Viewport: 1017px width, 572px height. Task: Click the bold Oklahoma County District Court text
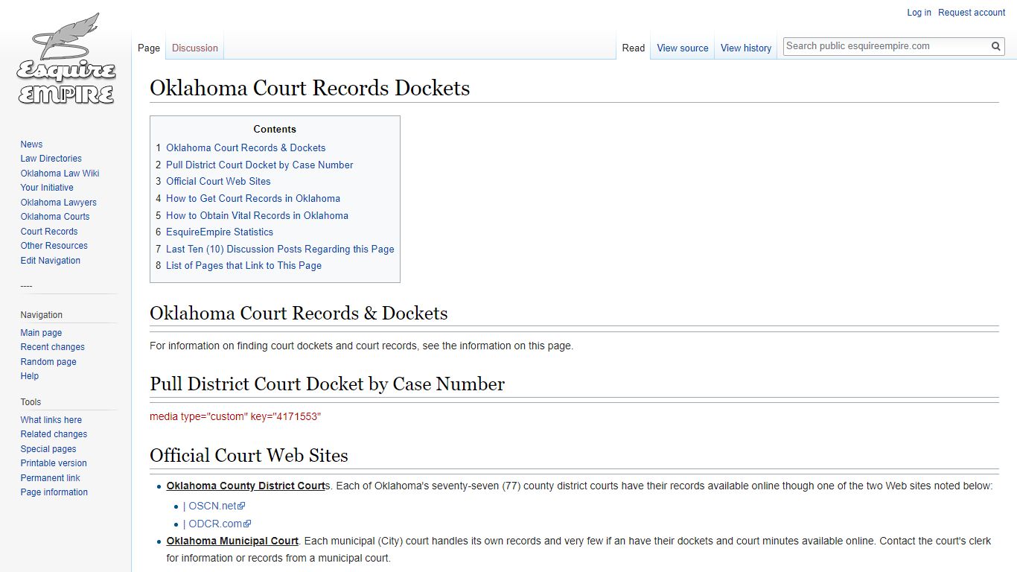(x=246, y=486)
